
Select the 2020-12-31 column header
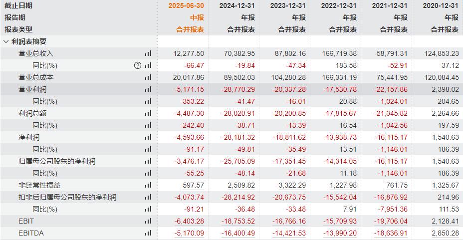pos(441,5)
